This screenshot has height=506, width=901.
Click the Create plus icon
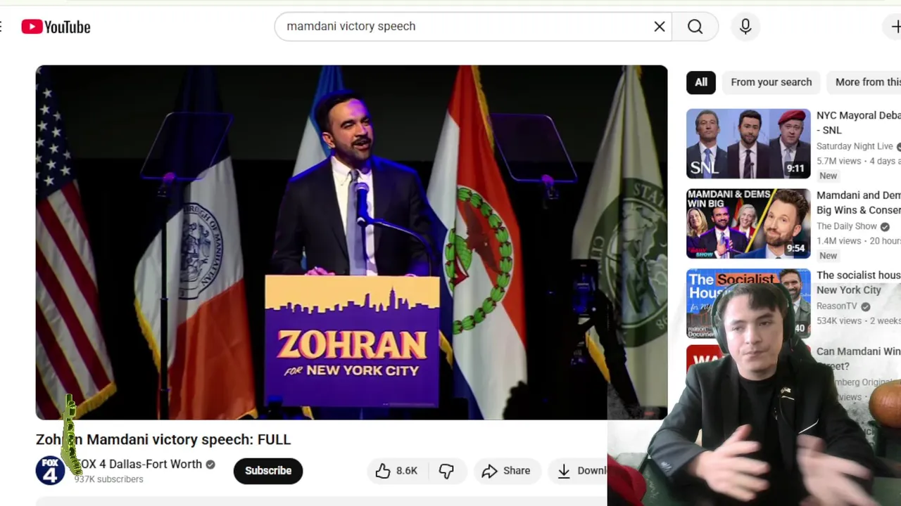895,27
